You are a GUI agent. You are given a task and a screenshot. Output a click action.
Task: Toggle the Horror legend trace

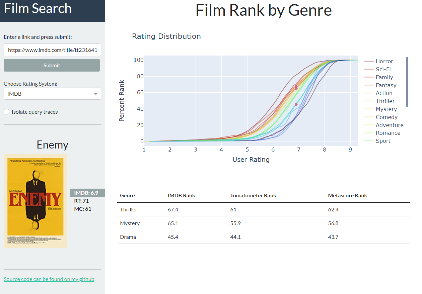[379, 61]
